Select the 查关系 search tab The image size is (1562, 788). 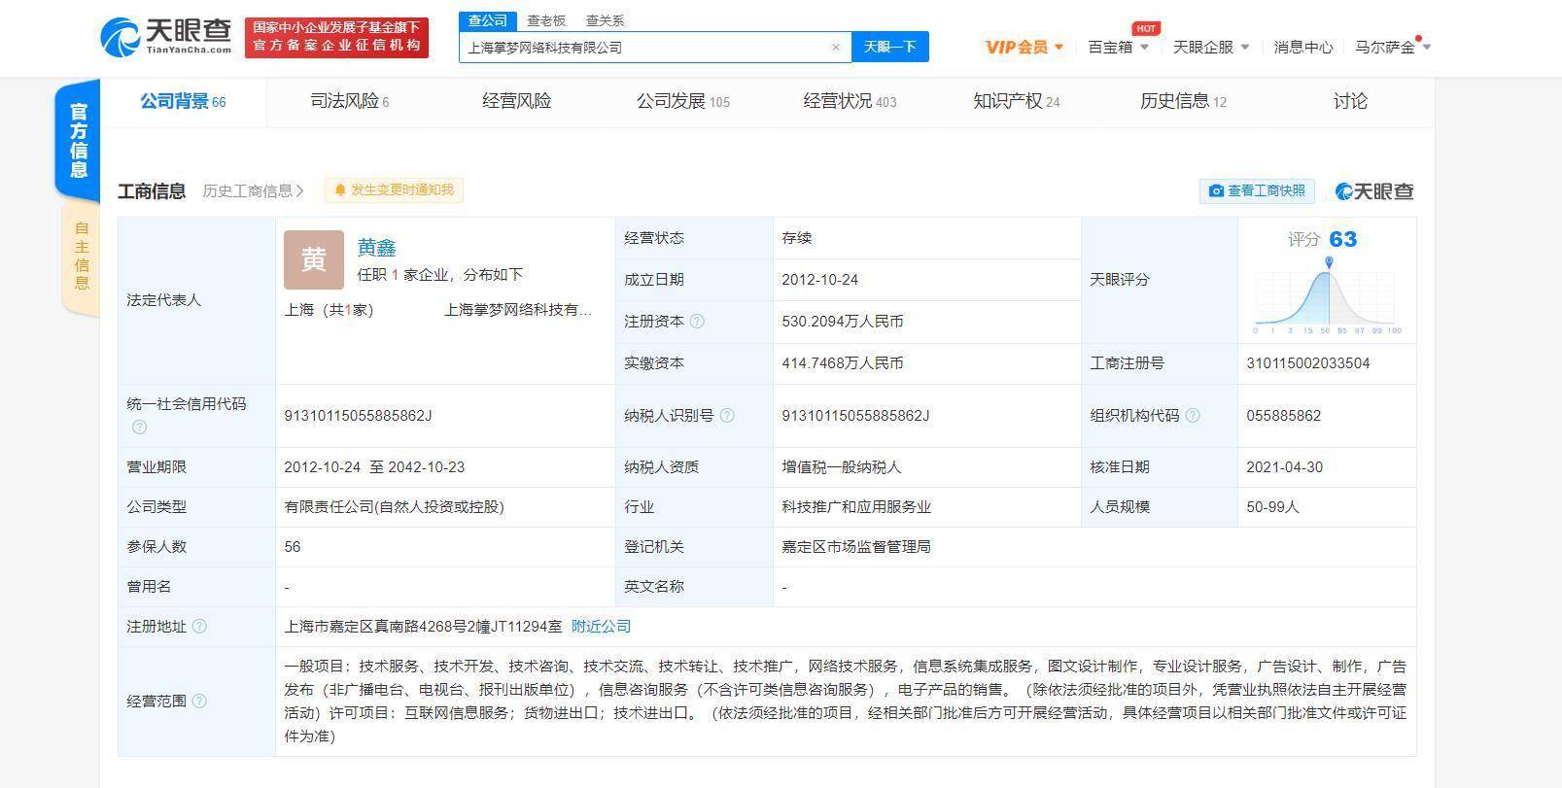point(605,20)
